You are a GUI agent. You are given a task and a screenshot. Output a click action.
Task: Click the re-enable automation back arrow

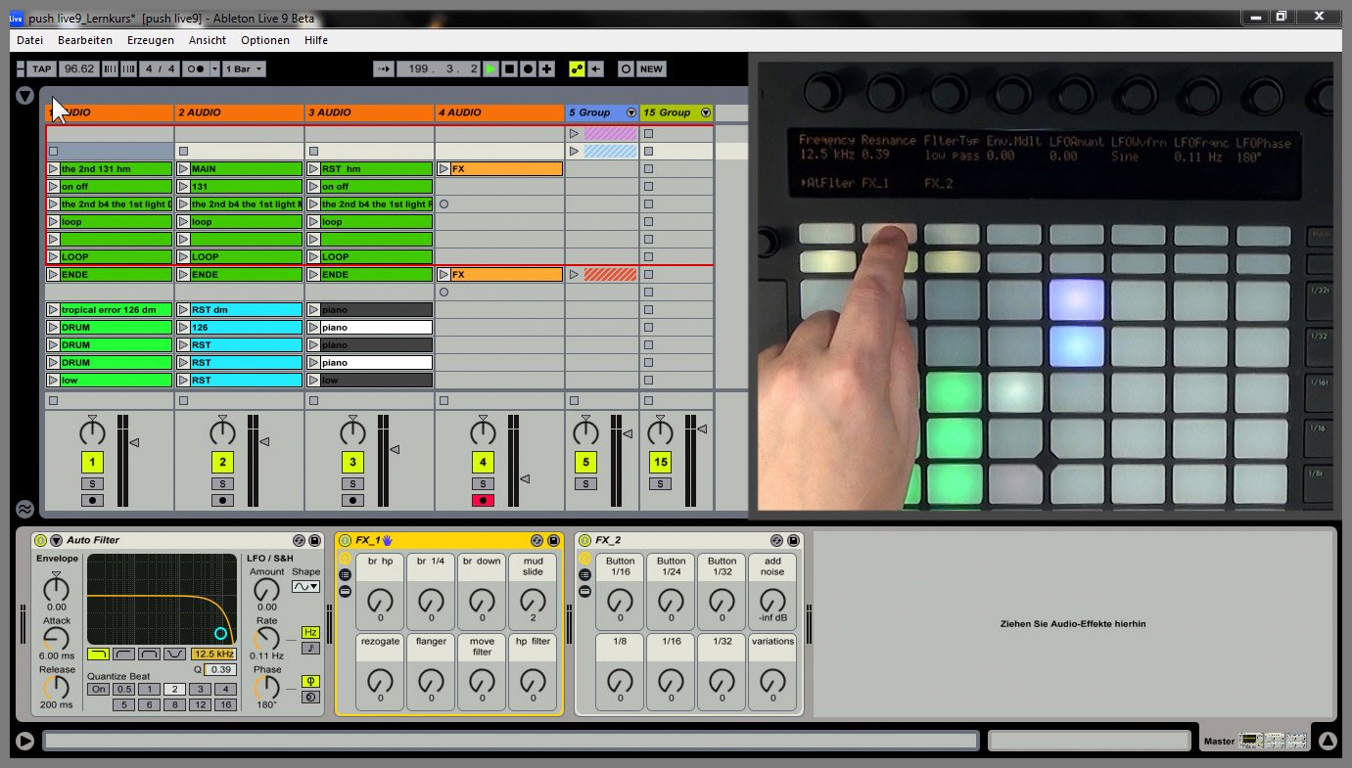(595, 68)
